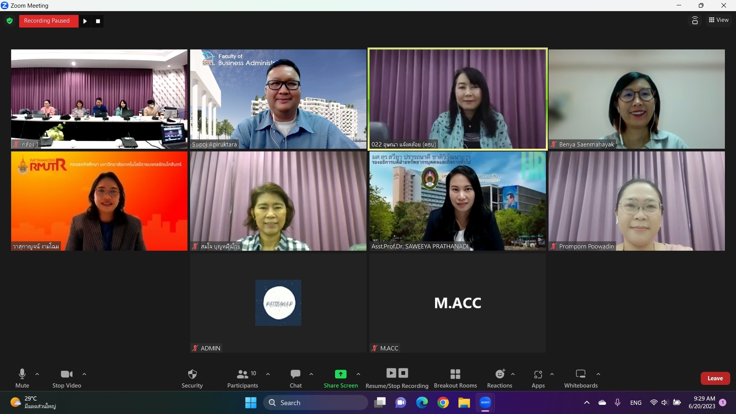Select Supoj Apiruktara's video tile
This screenshot has height=414, width=736.
pyautogui.click(x=278, y=99)
